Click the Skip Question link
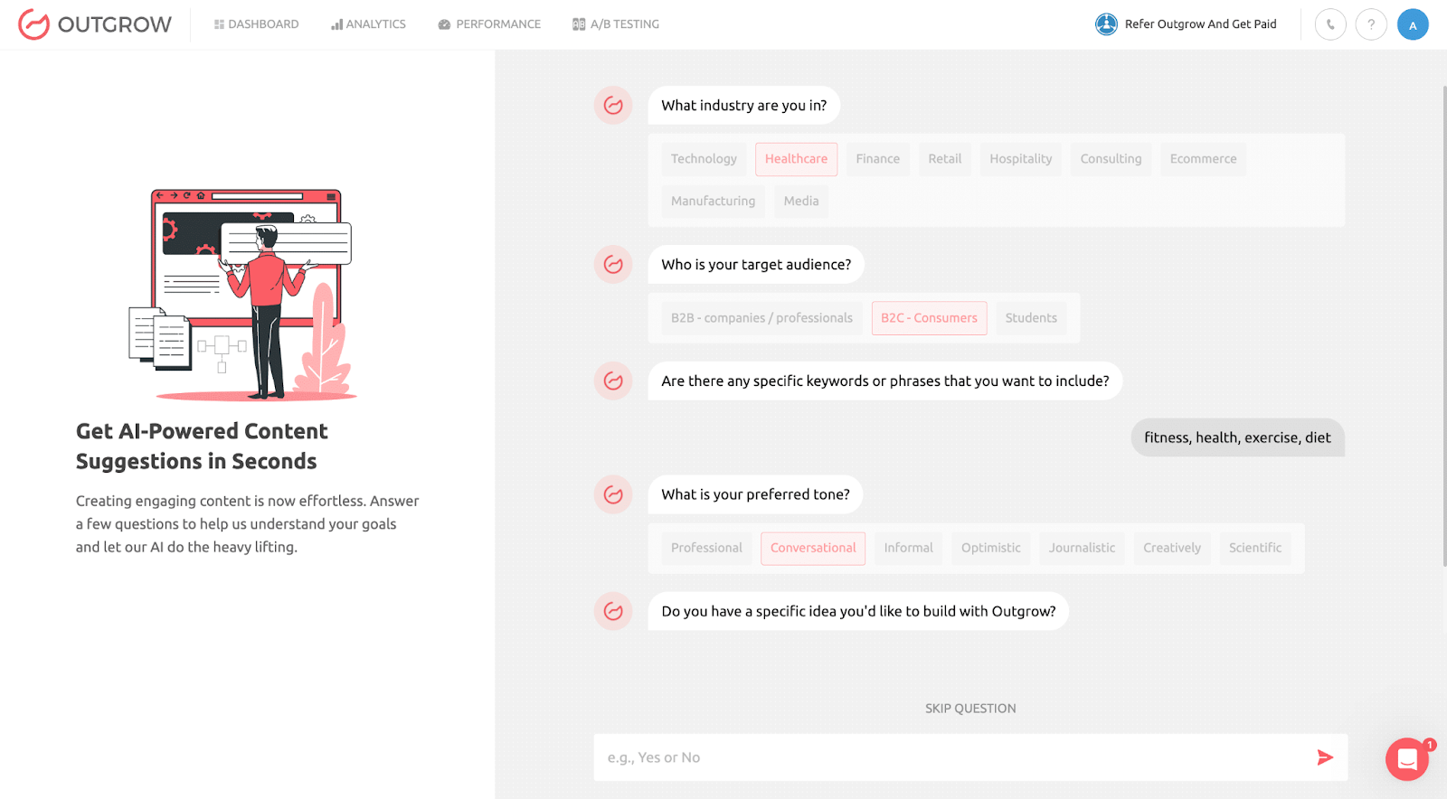This screenshot has width=1447, height=799. (969, 709)
